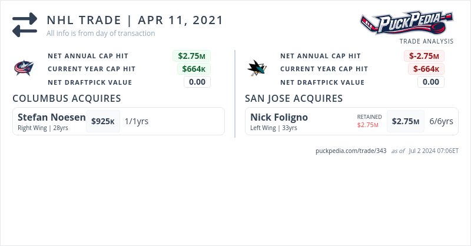Click the puckpedia.com/trade/343 link
This screenshot has height=246, width=471.
(x=351, y=151)
